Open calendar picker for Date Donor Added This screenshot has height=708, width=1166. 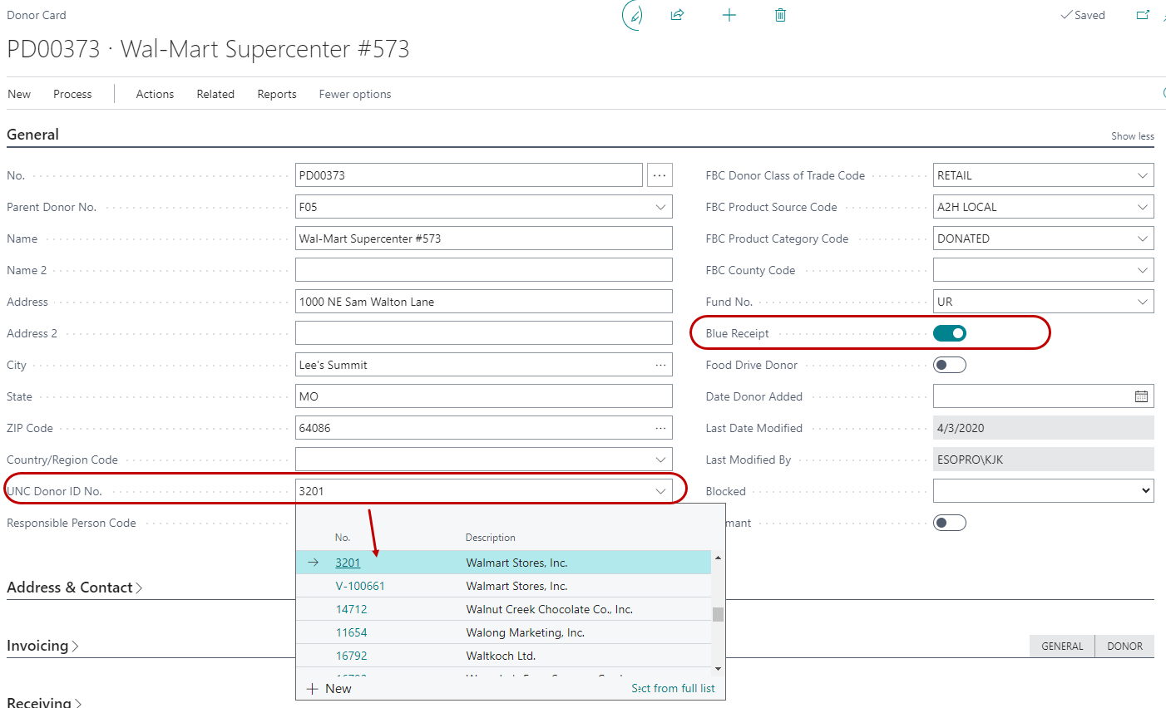(x=1141, y=396)
